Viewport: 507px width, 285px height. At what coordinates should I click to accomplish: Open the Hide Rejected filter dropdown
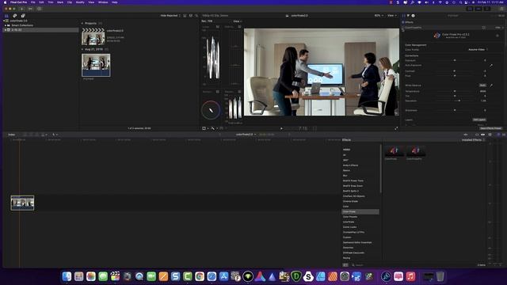coord(170,16)
